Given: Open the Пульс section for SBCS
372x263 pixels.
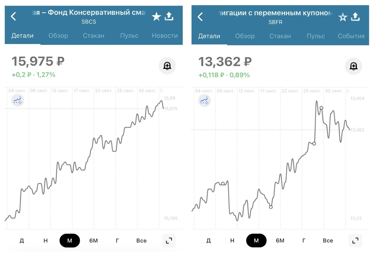Looking at the screenshot, I should 129,36.
